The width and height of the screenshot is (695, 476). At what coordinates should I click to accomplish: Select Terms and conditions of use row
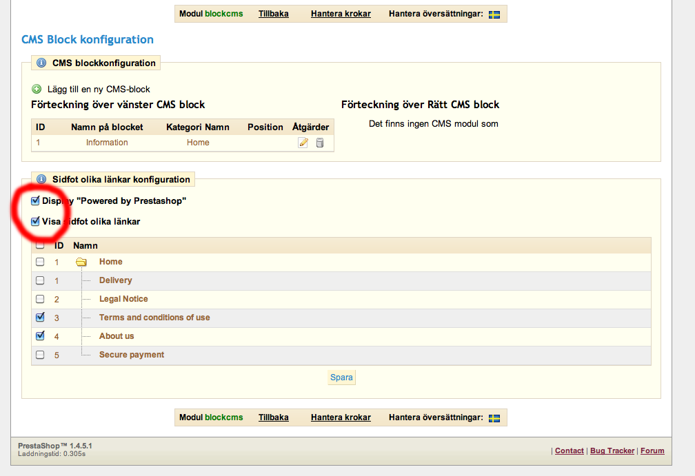coord(154,318)
